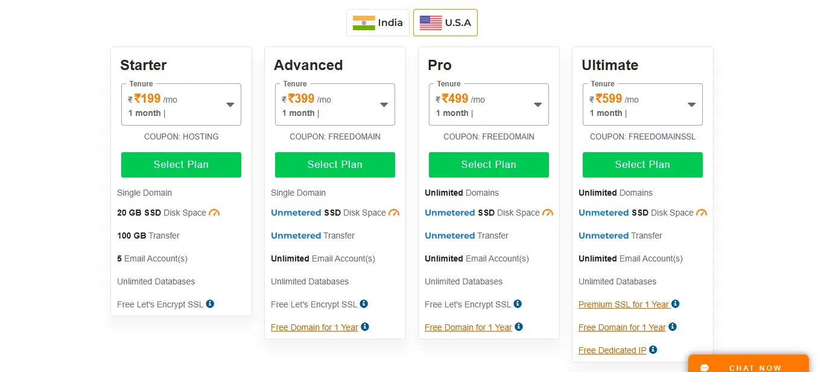Image resolution: width=824 pixels, height=372 pixels.
Task: Click the info icon next to Premium SSL for 1 Year
Action: click(675, 304)
